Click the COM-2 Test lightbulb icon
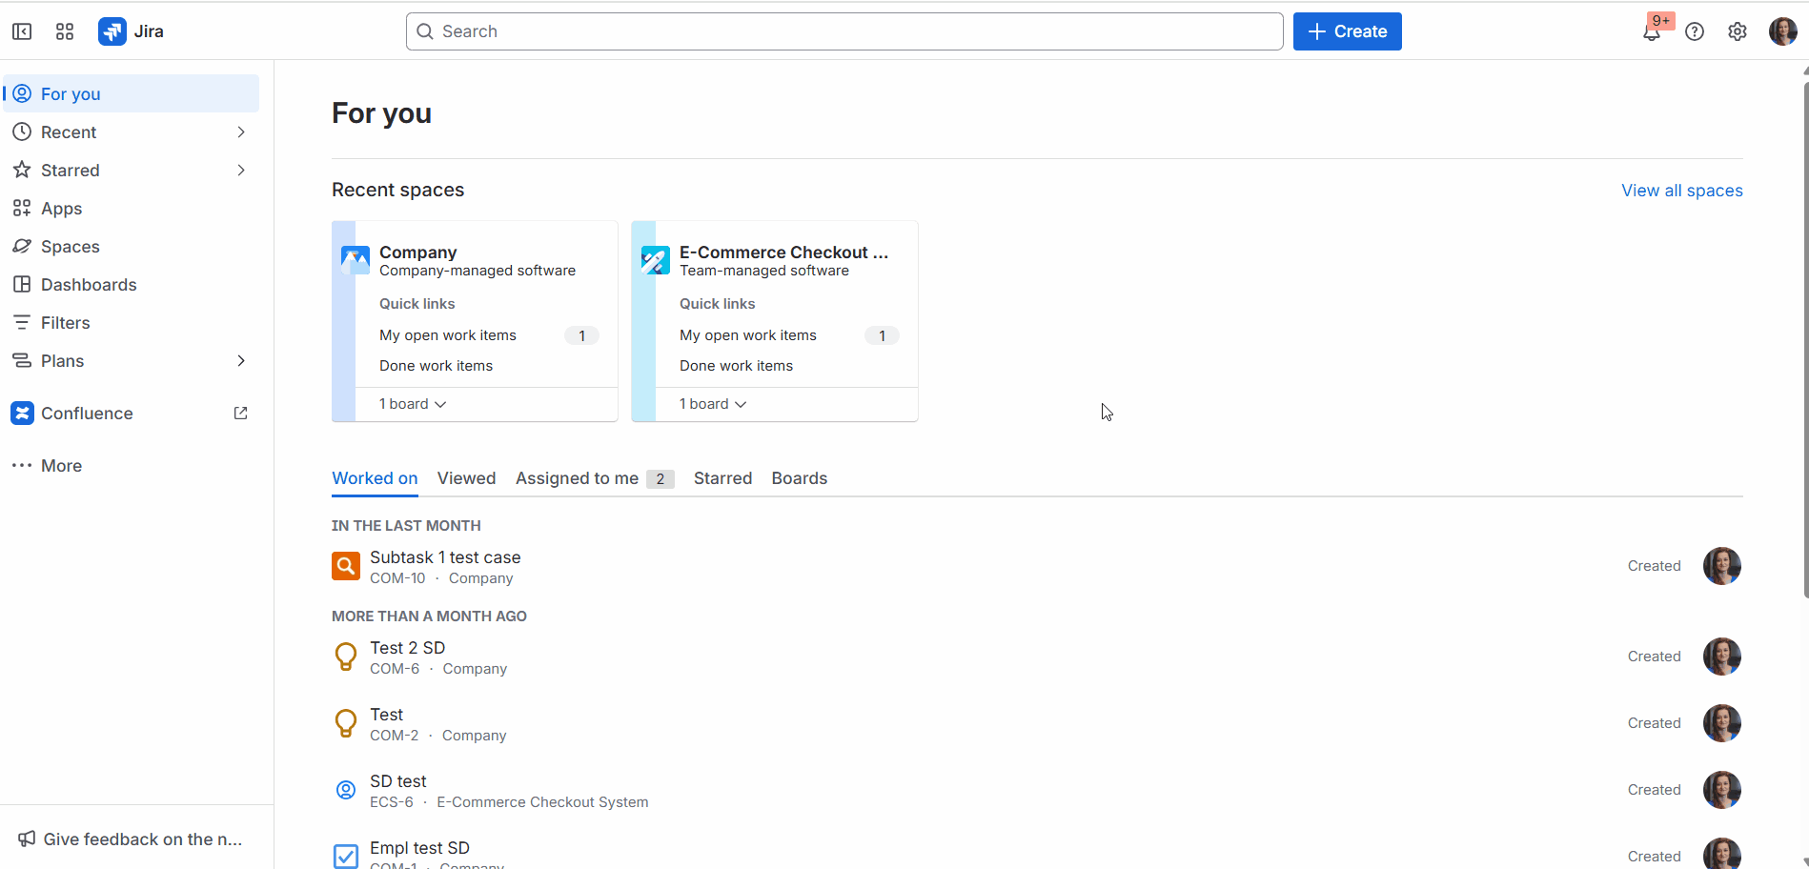 point(346,723)
